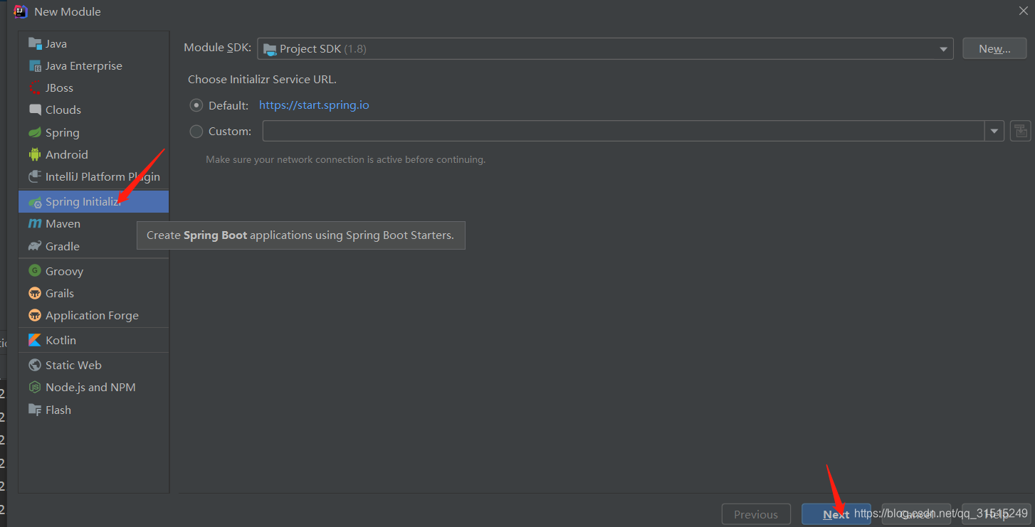Select Groovy module type

pos(94,271)
